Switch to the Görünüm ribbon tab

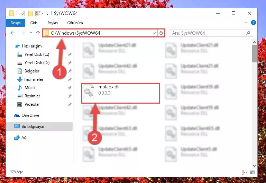click(x=75, y=23)
